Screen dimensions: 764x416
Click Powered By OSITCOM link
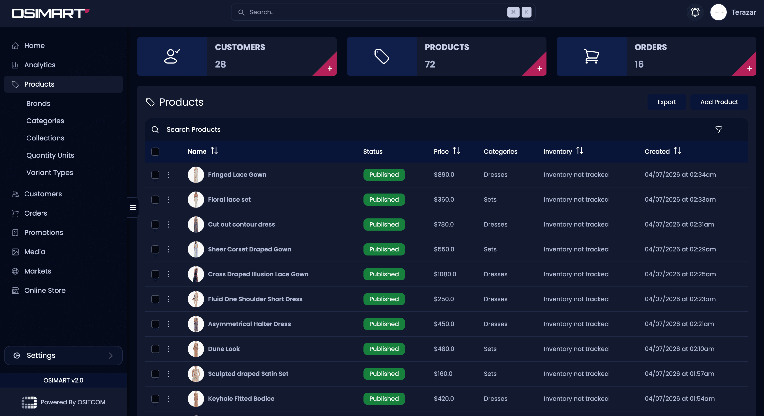[x=63, y=402]
